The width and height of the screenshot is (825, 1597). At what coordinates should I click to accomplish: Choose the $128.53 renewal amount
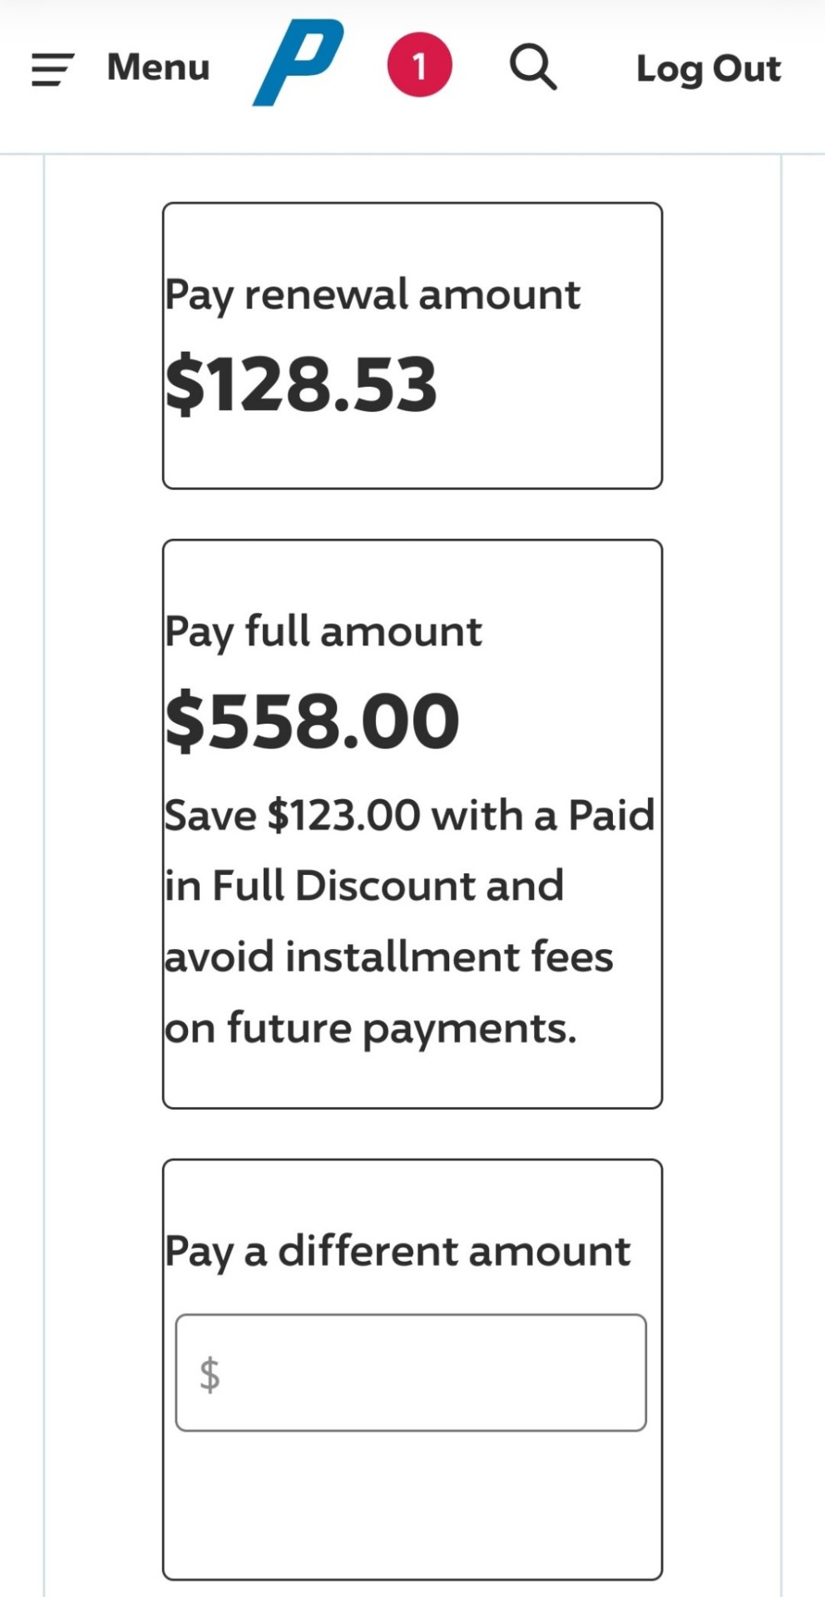coord(301,384)
